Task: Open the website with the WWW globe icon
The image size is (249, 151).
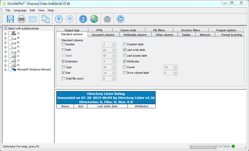Action: 94,19
